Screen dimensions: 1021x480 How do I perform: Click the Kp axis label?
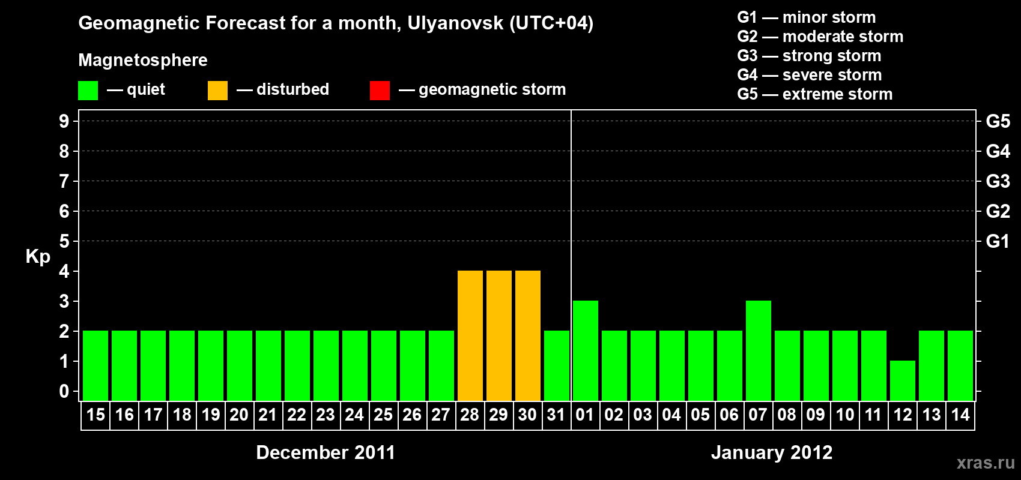[x=38, y=257]
